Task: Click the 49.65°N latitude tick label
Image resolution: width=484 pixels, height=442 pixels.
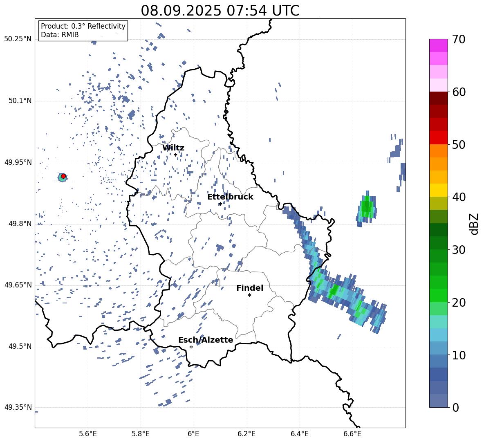Action: click(x=18, y=285)
